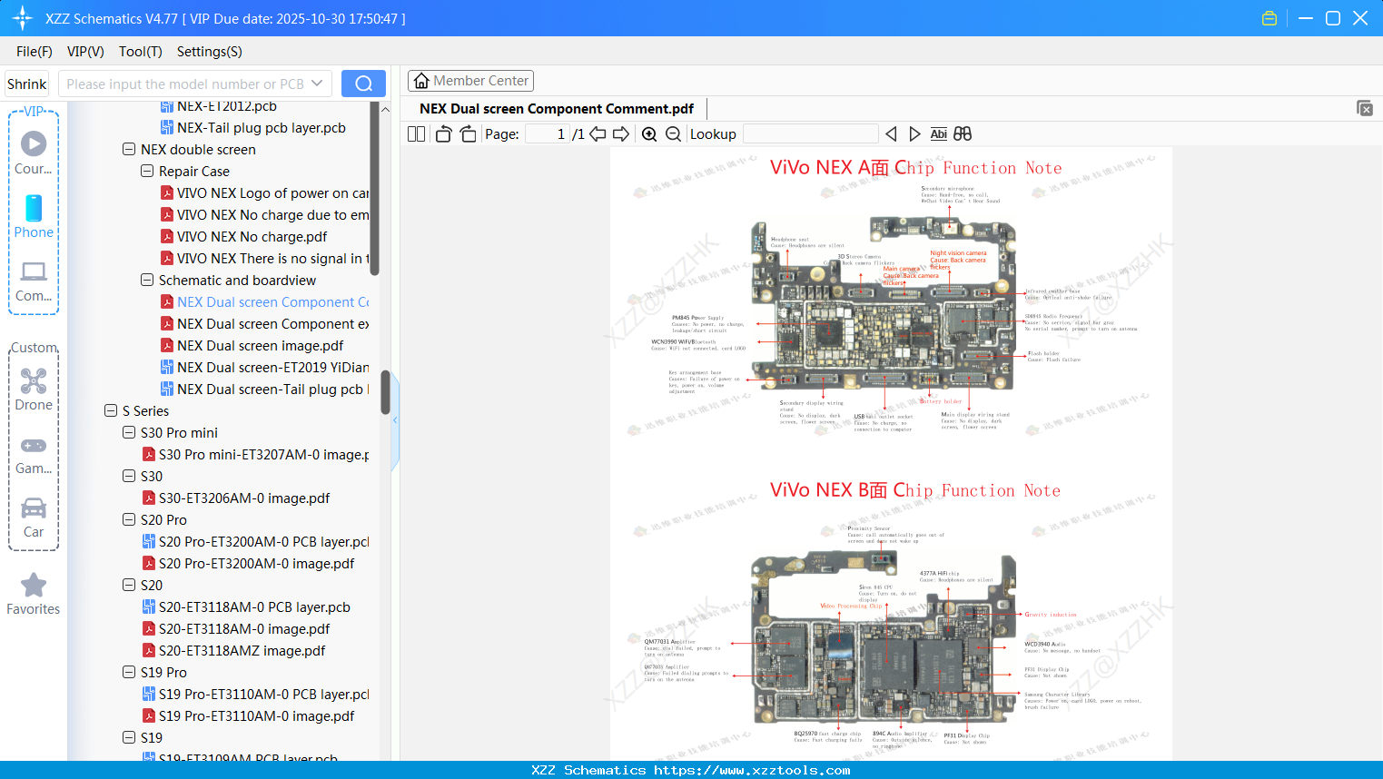Zoom in on the PDF page
The height and width of the screenshot is (779, 1383).
click(649, 133)
